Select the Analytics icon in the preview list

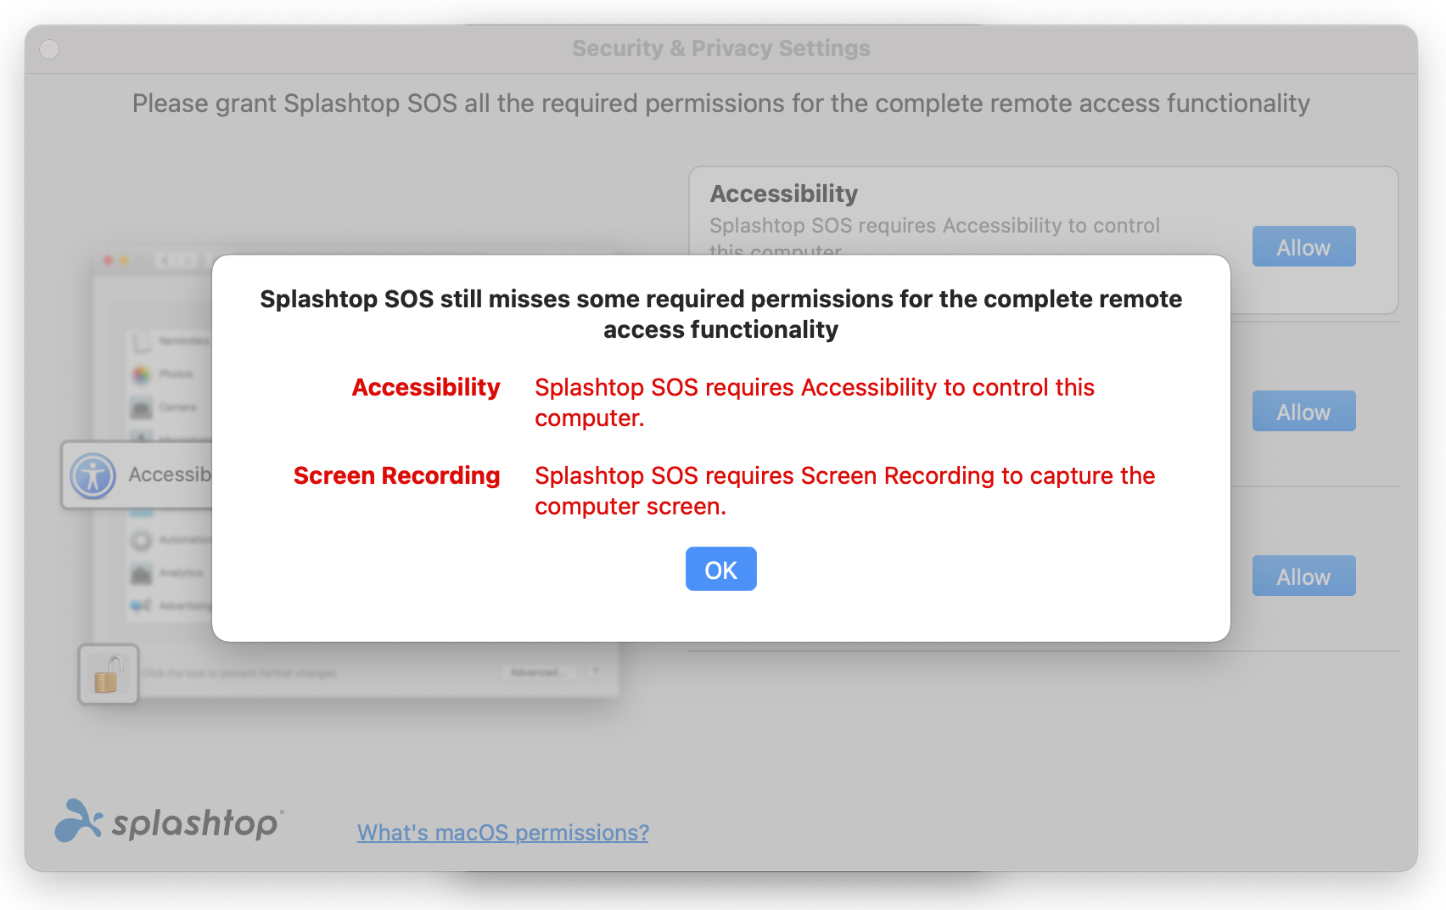tap(141, 573)
